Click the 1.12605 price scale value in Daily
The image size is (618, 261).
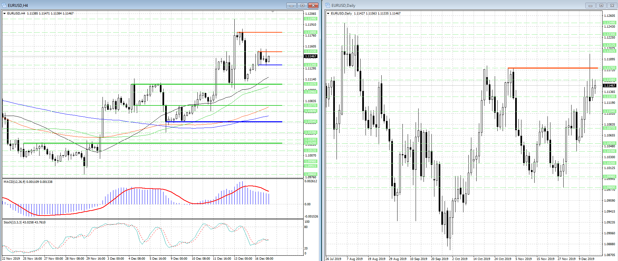[x=610, y=16]
